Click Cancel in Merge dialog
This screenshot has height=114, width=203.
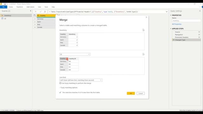(141, 93)
